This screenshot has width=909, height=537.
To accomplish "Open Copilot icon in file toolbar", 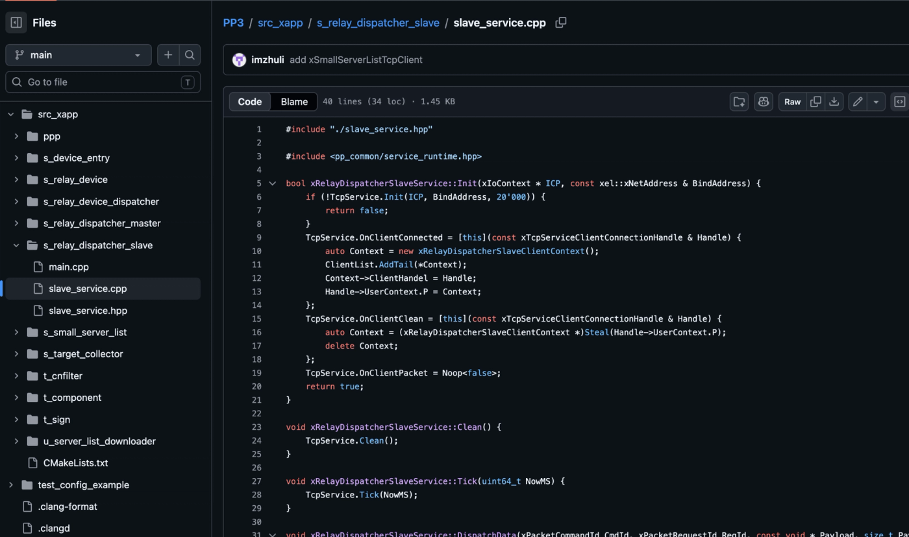I will 764,102.
